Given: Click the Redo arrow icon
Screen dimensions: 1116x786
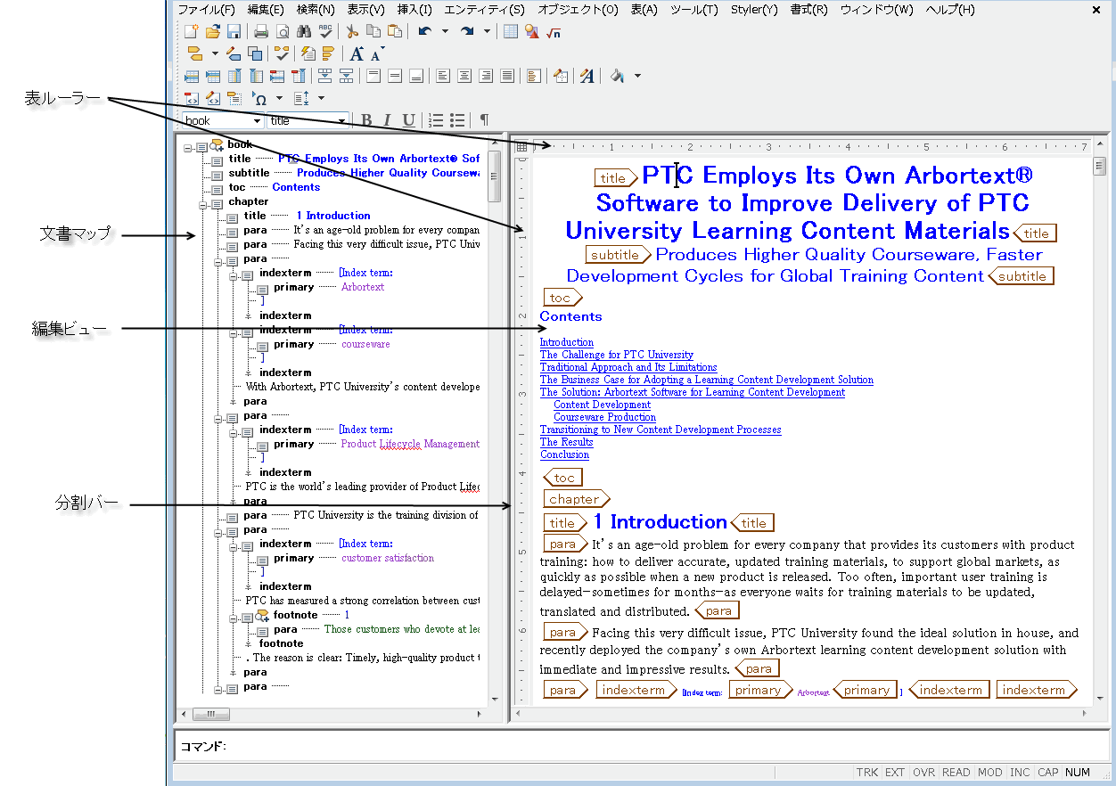Looking at the screenshot, I should [x=467, y=31].
